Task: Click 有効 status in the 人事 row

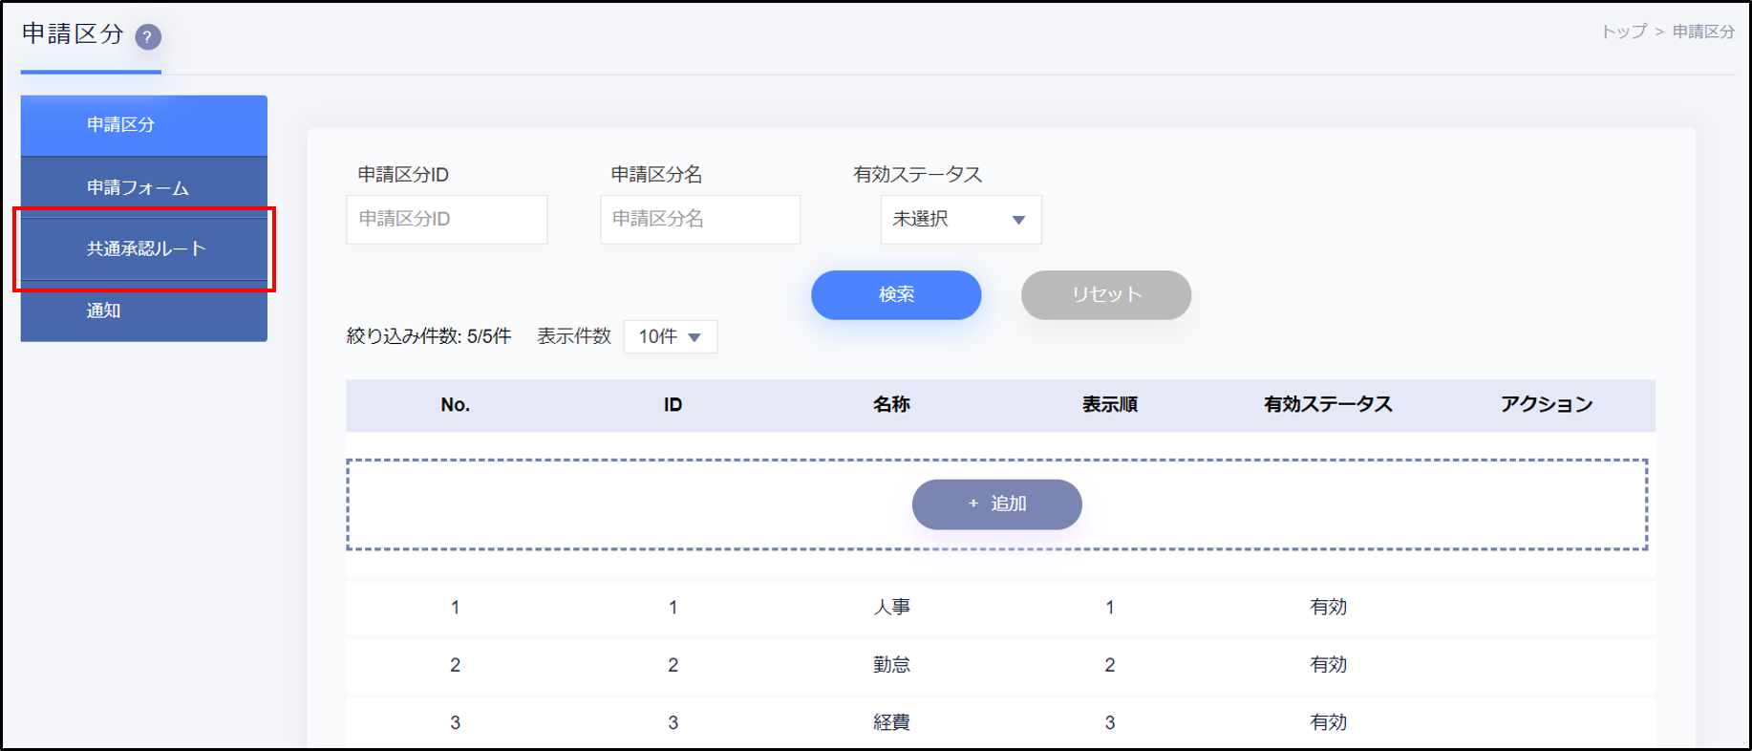Action: [1328, 608]
